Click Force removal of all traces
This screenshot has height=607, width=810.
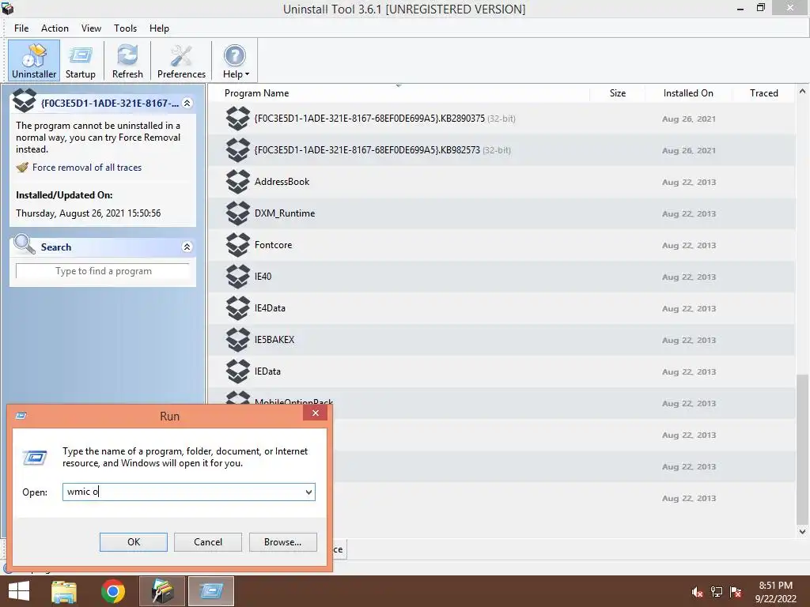pyautogui.click(x=87, y=168)
